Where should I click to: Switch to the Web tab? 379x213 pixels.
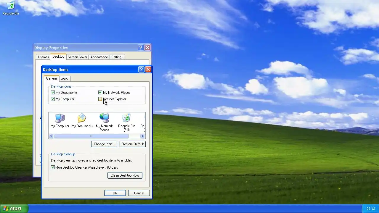click(64, 79)
